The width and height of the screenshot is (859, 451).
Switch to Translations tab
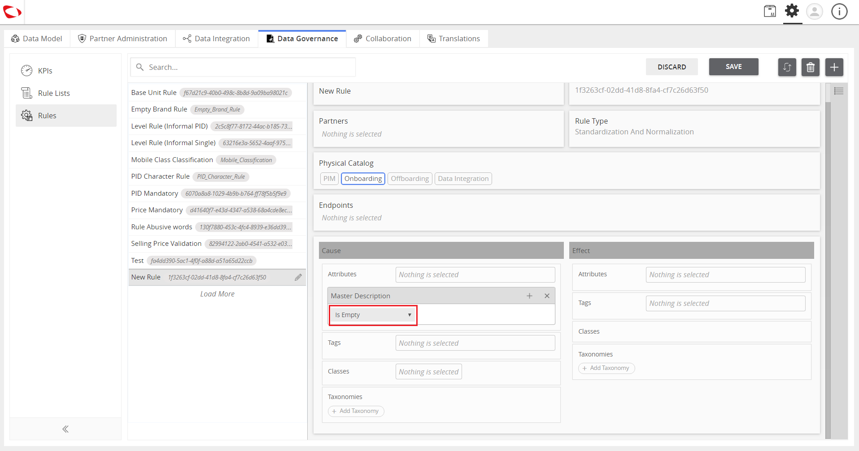click(x=453, y=39)
